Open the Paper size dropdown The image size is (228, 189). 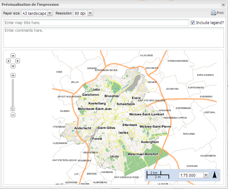pos(37,13)
